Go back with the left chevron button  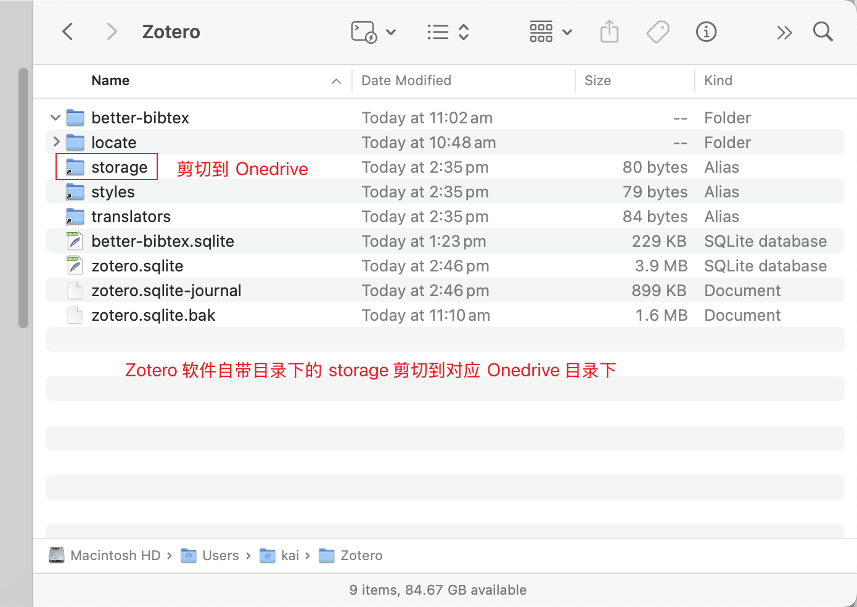pos(68,31)
